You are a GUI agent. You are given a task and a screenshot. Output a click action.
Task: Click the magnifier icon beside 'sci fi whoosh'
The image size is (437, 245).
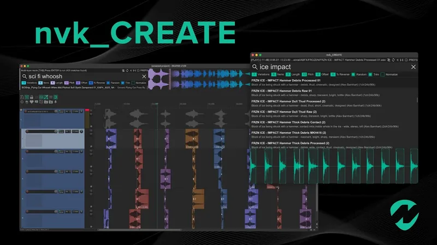24,76
